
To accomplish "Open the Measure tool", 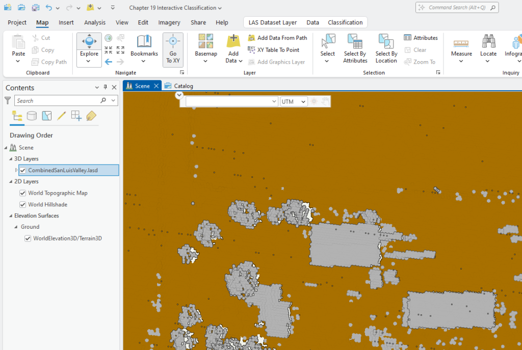I will pyautogui.click(x=461, y=46).
